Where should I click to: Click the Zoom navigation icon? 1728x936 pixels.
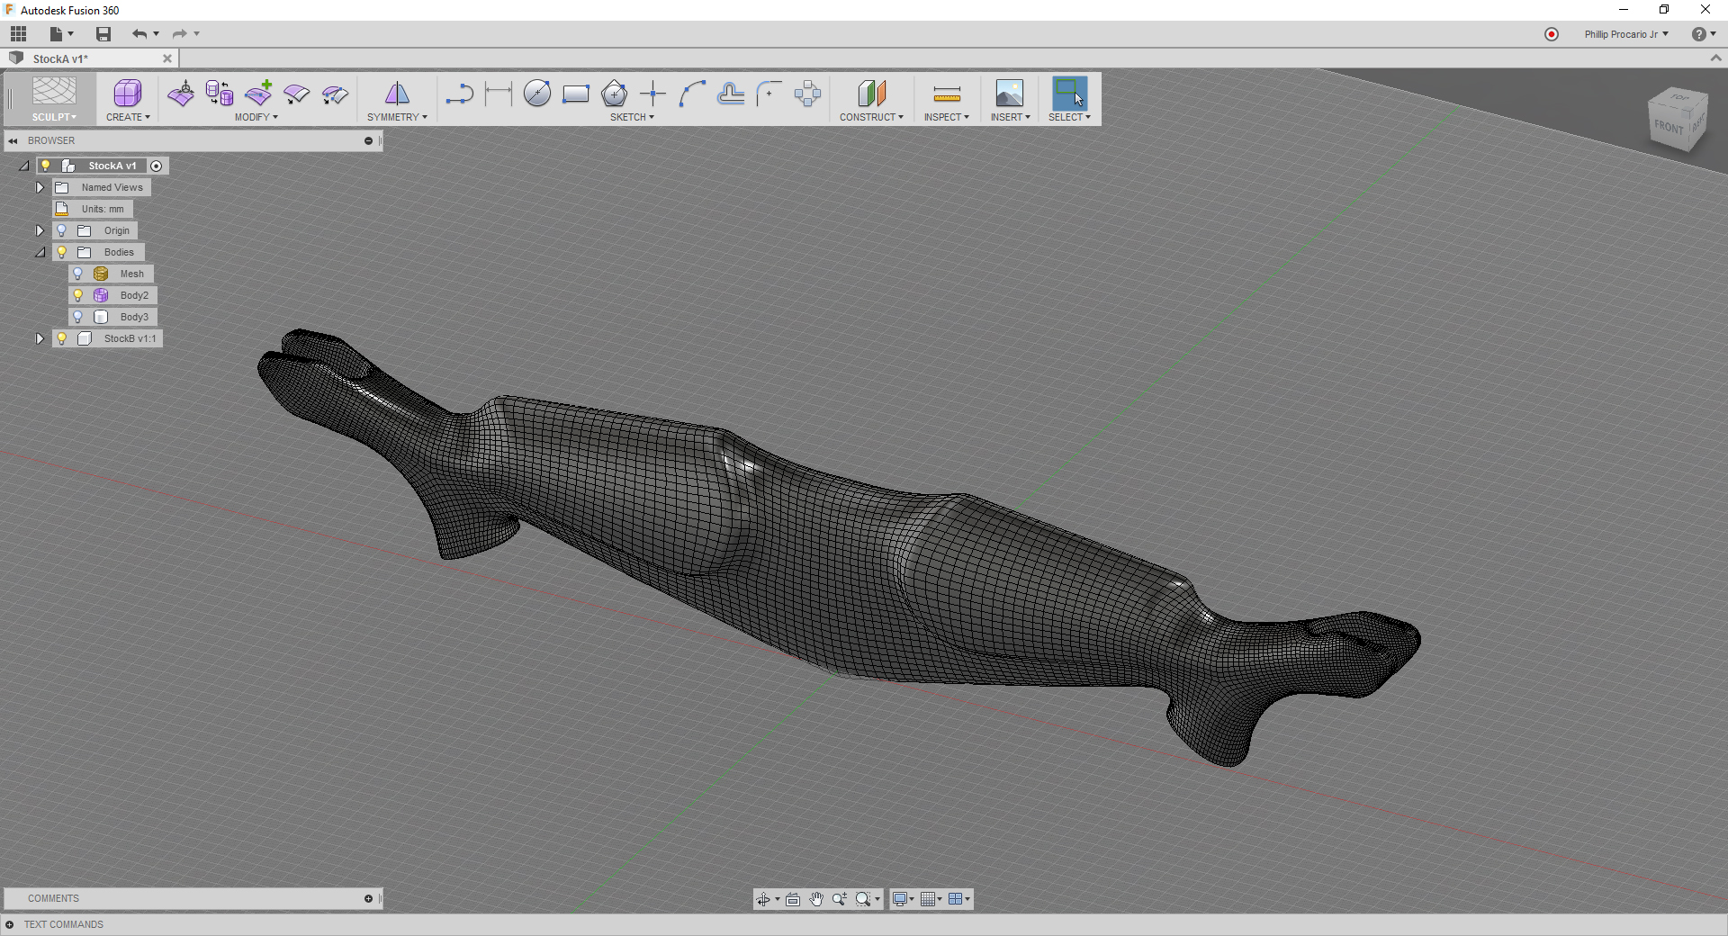pyautogui.click(x=840, y=899)
